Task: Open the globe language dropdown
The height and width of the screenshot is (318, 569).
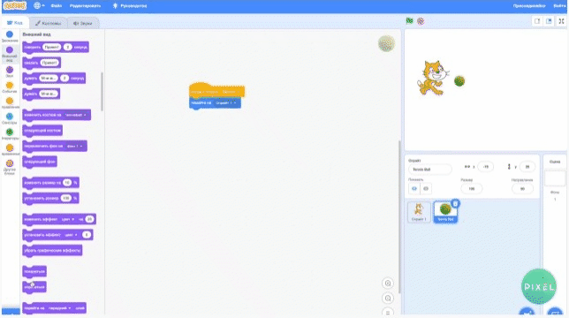Action: (39, 6)
